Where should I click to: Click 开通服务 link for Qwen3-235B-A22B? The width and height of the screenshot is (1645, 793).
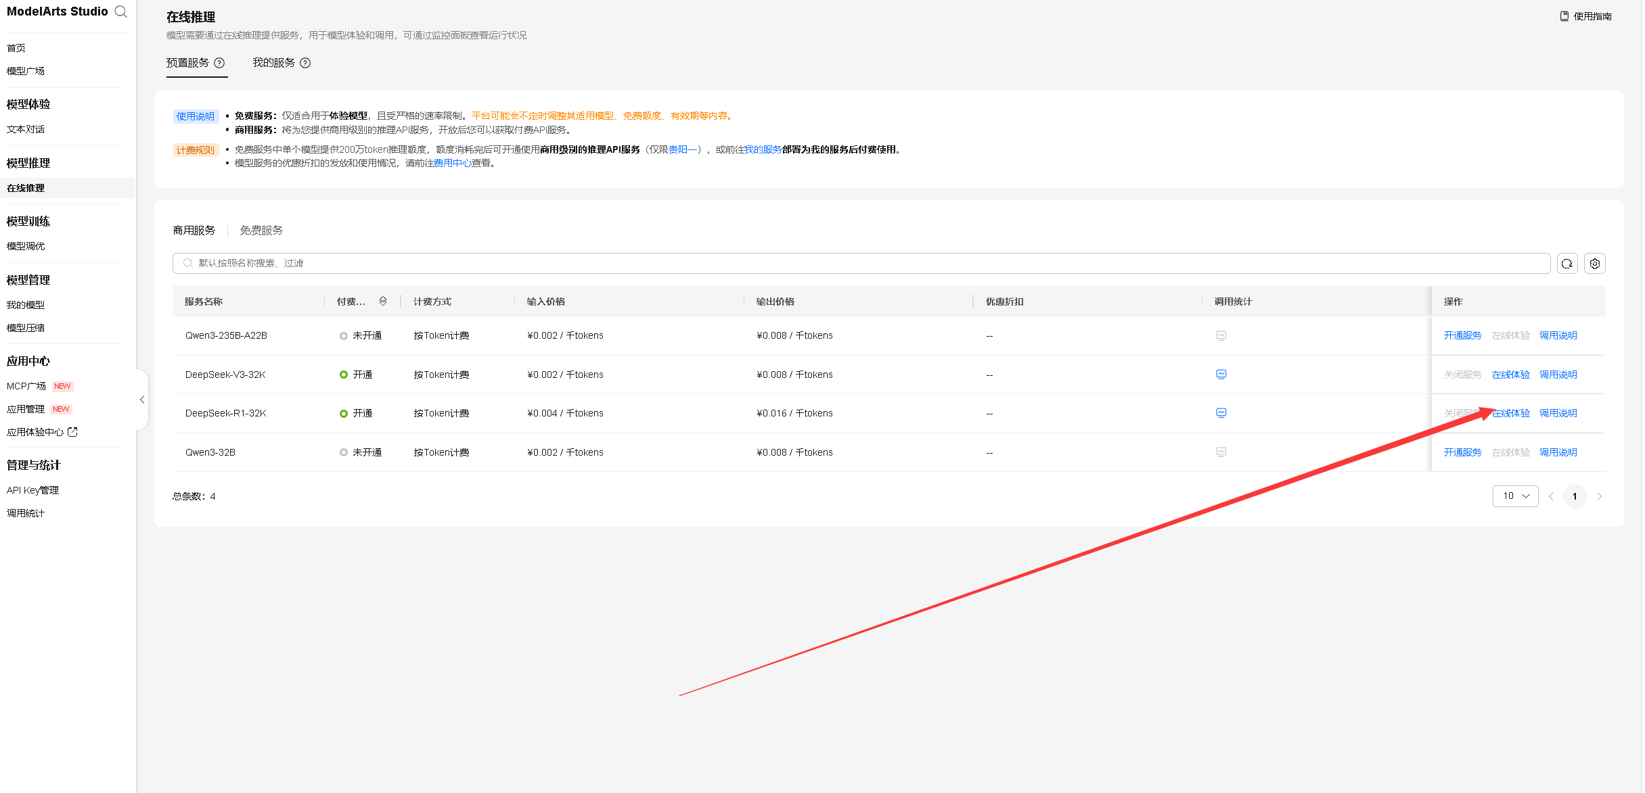point(1462,335)
